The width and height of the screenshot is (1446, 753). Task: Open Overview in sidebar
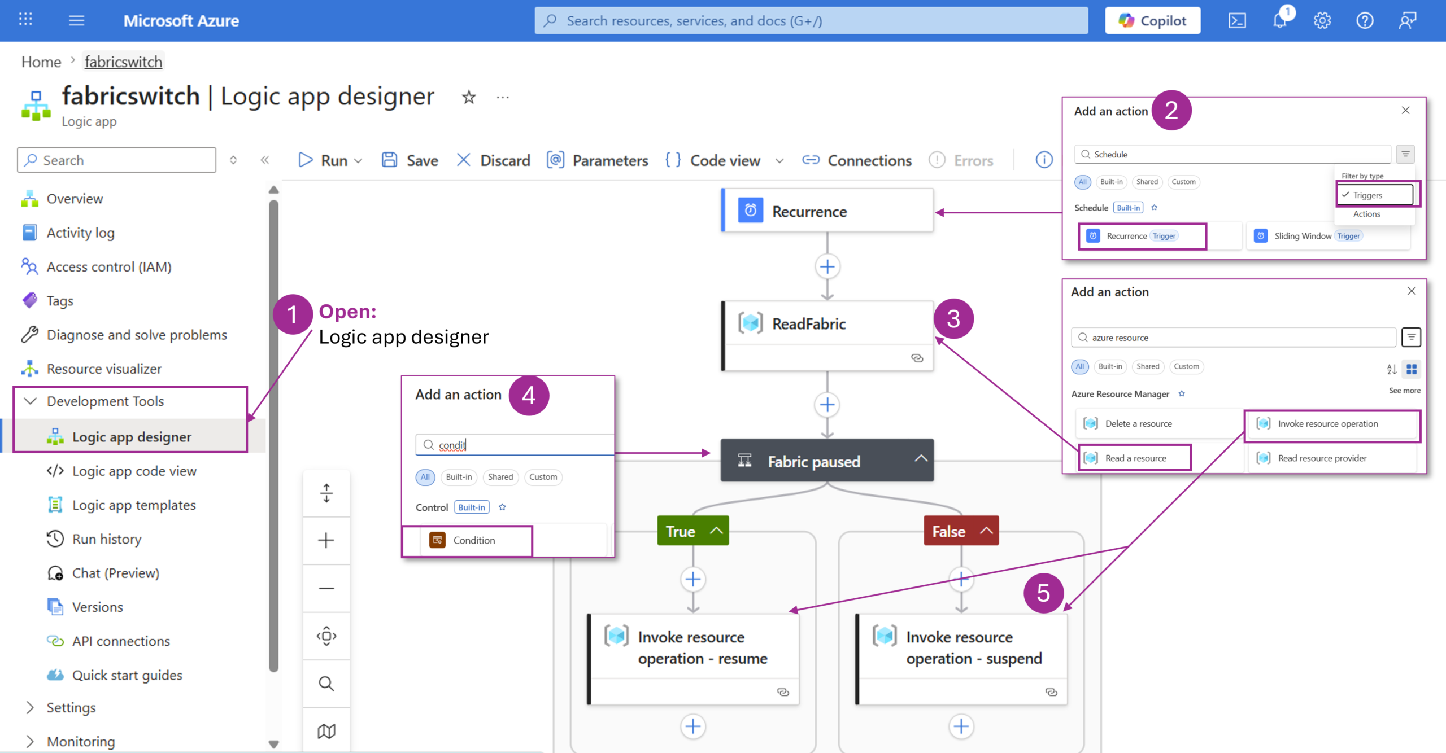click(x=75, y=199)
